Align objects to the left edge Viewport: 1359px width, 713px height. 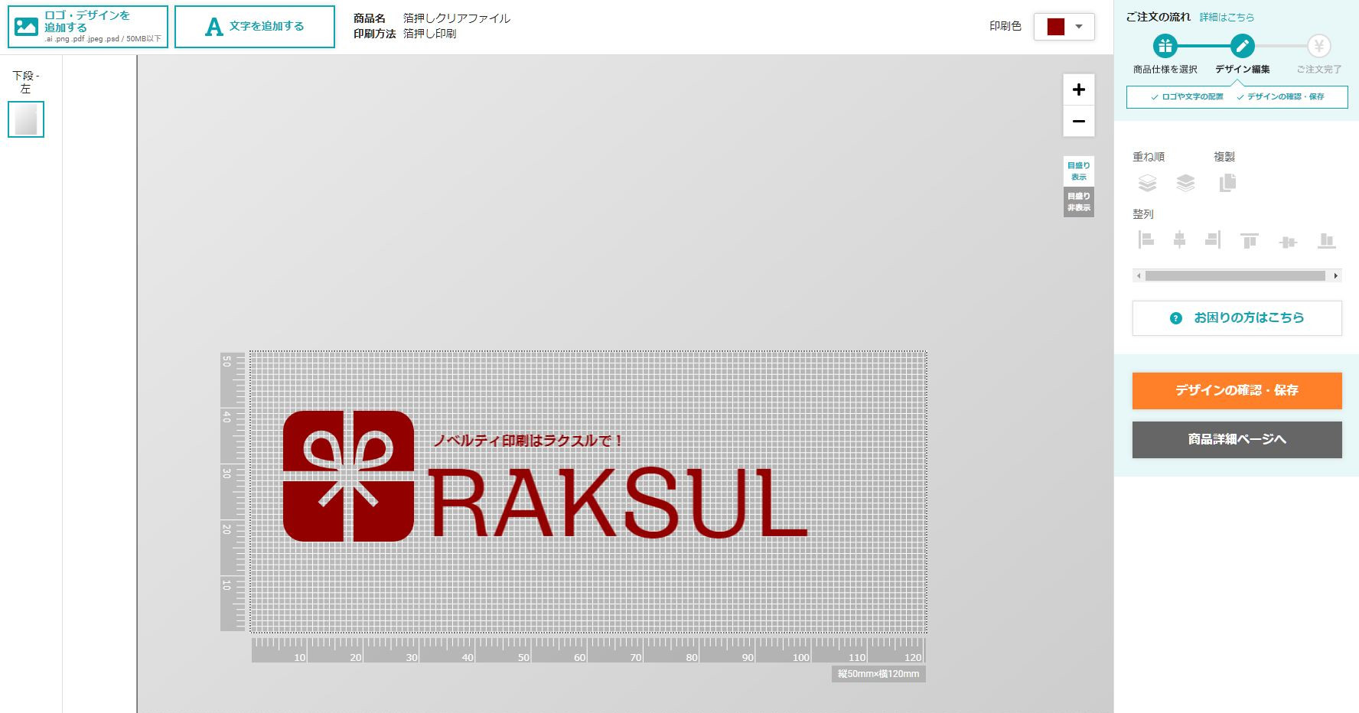[1146, 240]
